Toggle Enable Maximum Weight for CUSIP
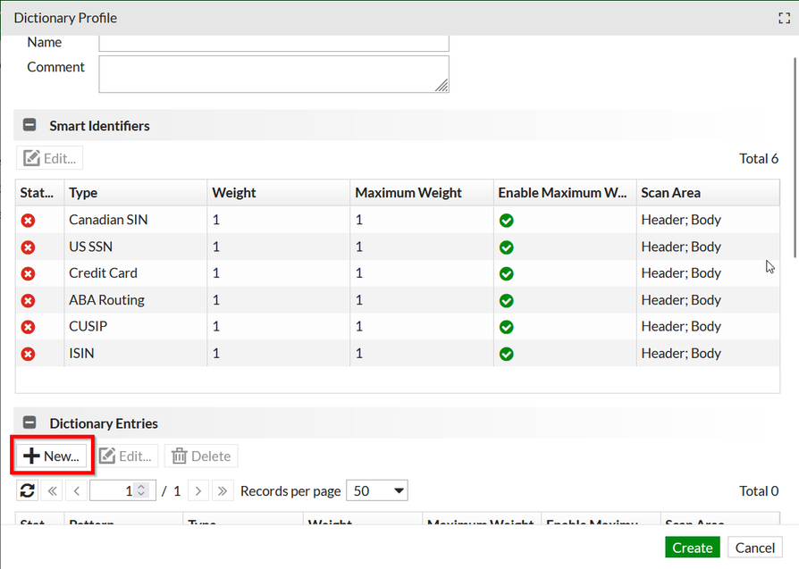This screenshot has width=799, height=569. (x=507, y=327)
